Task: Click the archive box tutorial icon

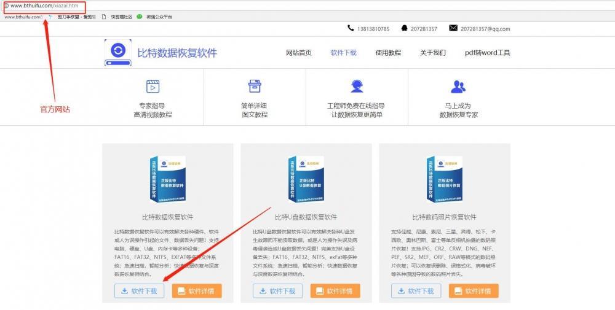Action: [255, 86]
